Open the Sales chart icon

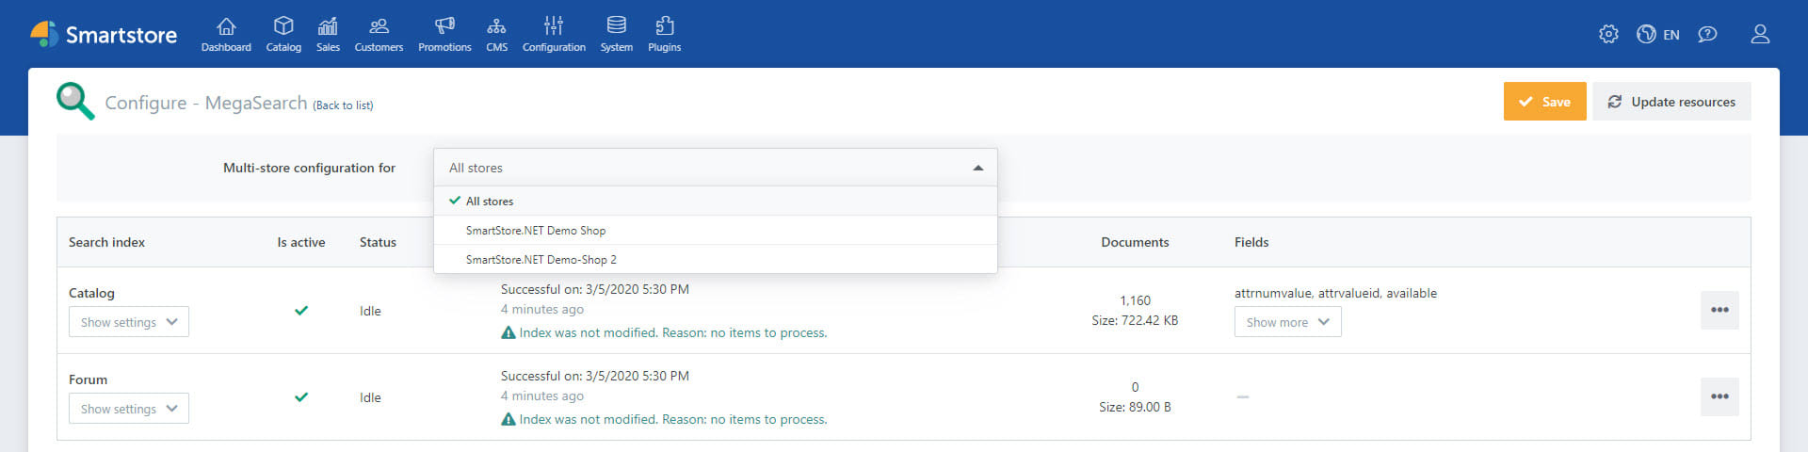click(x=328, y=26)
